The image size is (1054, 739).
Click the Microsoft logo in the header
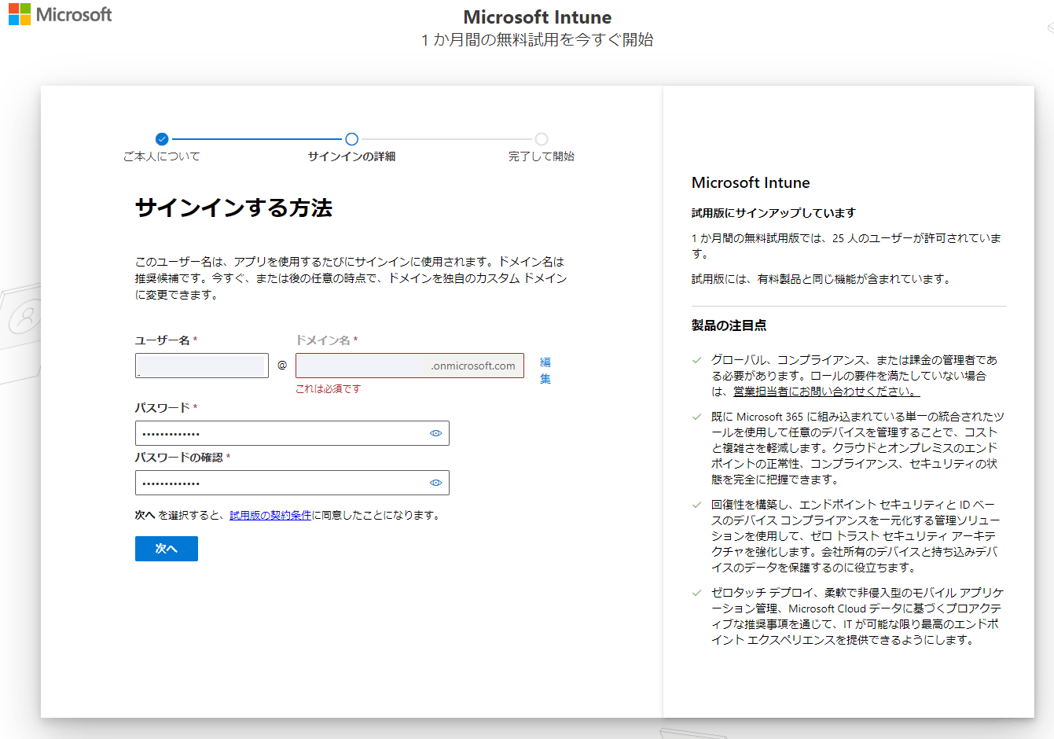(x=61, y=14)
